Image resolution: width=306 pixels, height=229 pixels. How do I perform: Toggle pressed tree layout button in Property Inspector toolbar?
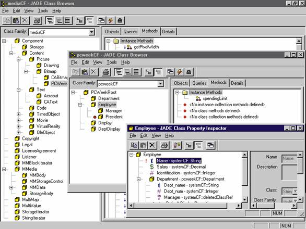tap(198, 145)
